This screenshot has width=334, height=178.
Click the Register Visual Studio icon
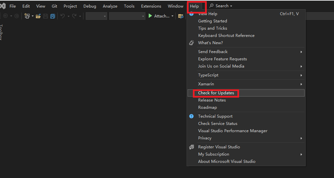(x=192, y=147)
